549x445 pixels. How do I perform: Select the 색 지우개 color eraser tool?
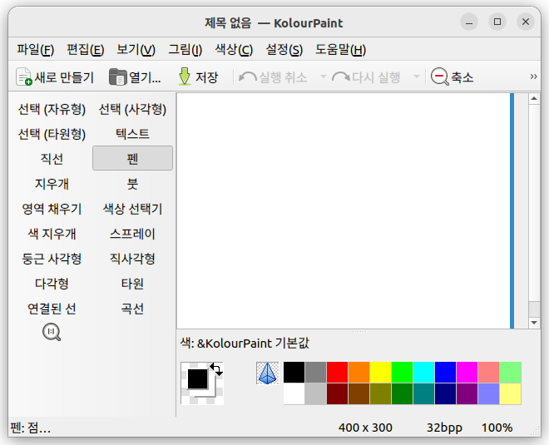pyautogui.click(x=52, y=234)
